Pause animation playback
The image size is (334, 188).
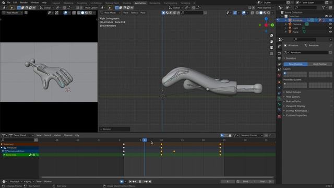coord(140,182)
